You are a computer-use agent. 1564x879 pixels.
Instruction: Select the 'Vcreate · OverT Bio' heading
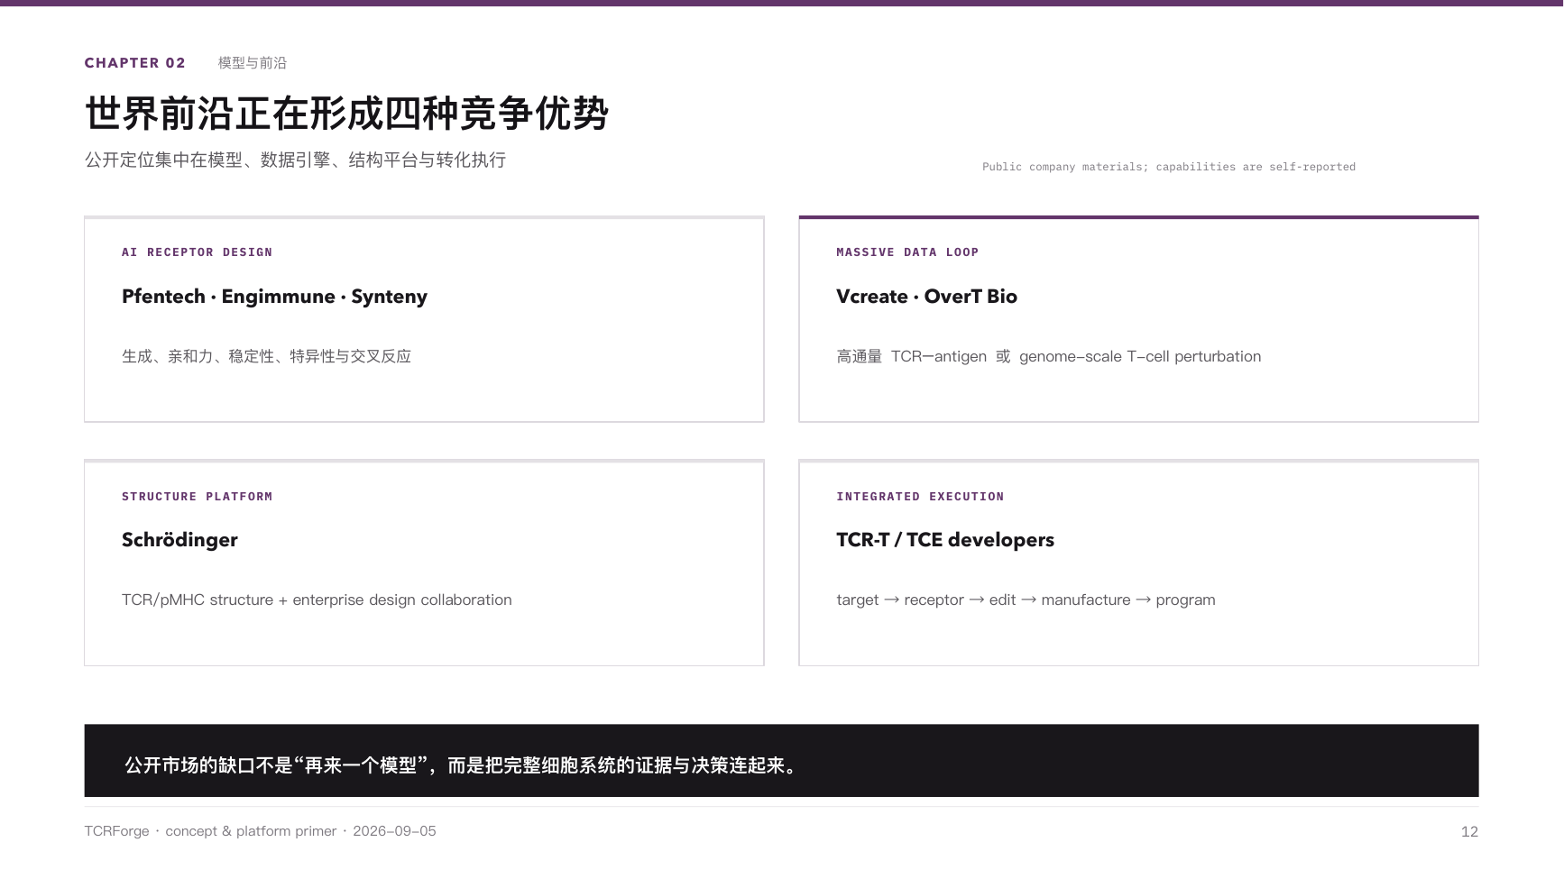926,297
